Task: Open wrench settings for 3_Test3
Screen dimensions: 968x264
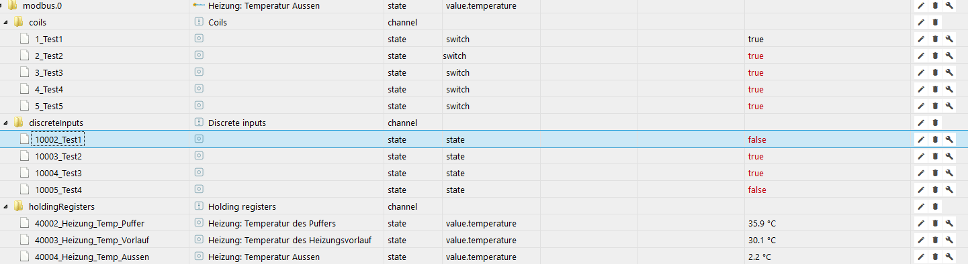Action: pos(950,72)
